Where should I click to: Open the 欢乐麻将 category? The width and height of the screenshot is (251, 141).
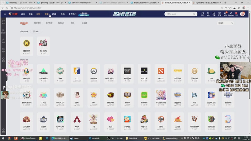144,98
